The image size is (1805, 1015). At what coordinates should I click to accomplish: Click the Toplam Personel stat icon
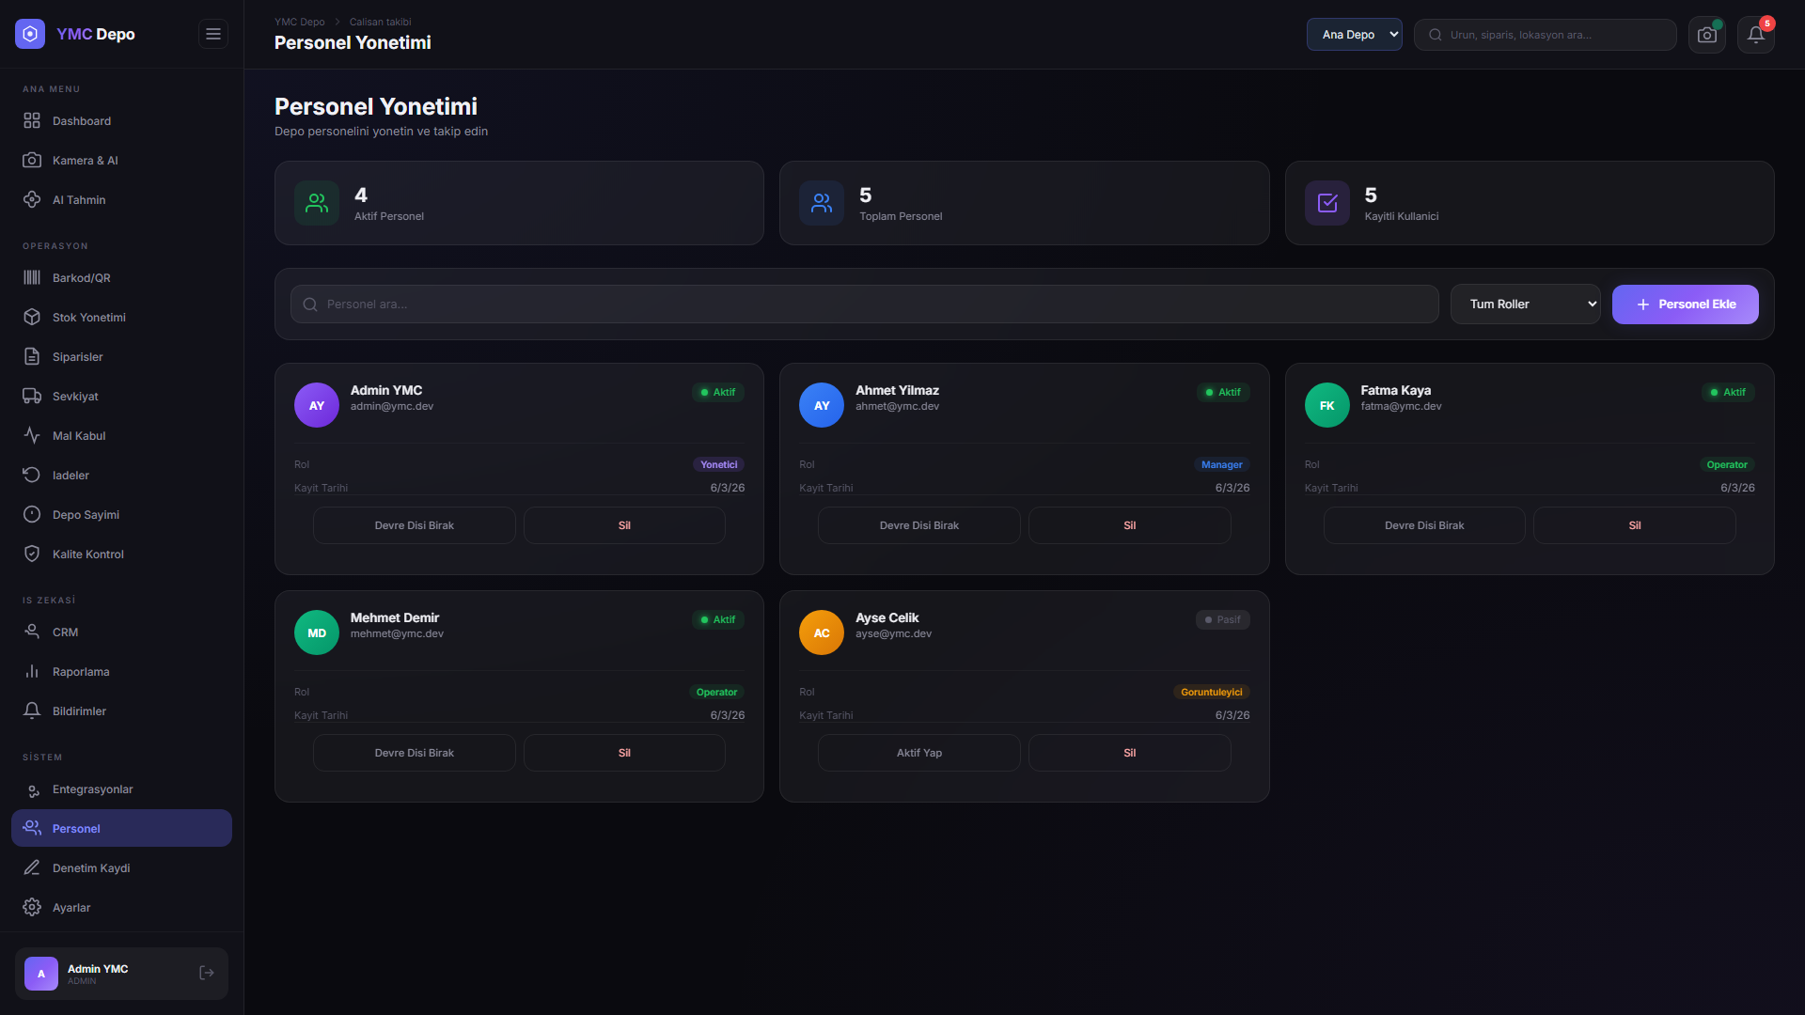[822, 203]
